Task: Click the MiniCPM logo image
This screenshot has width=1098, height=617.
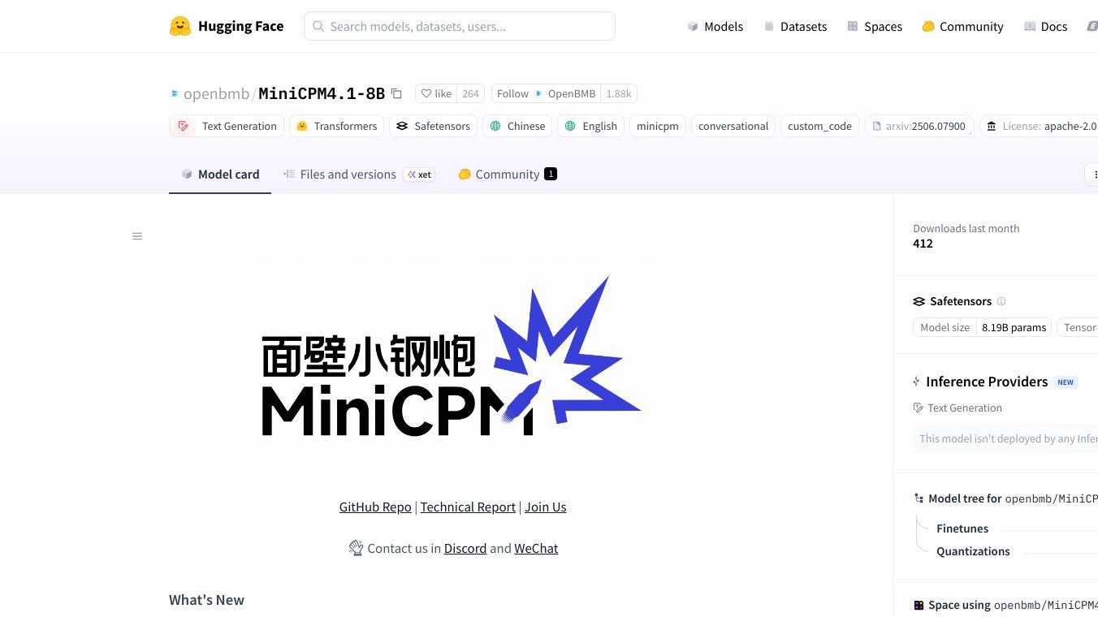Action: [453, 361]
